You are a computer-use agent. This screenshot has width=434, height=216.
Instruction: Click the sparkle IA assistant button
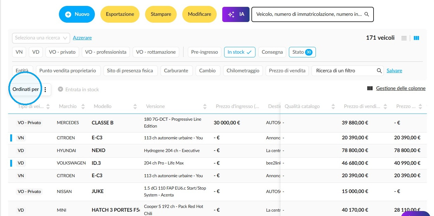pyautogui.click(x=236, y=14)
